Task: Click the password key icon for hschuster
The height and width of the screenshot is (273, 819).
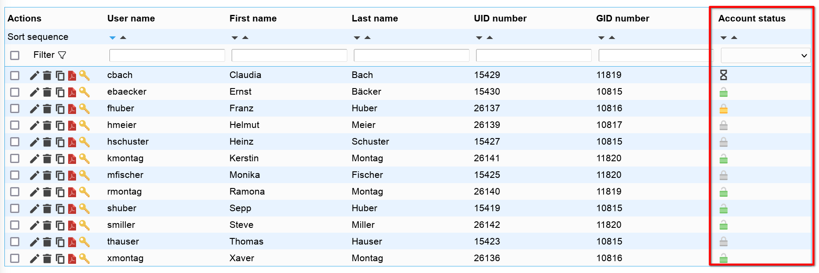Action: pyautogui.click(x=84, y=142)
